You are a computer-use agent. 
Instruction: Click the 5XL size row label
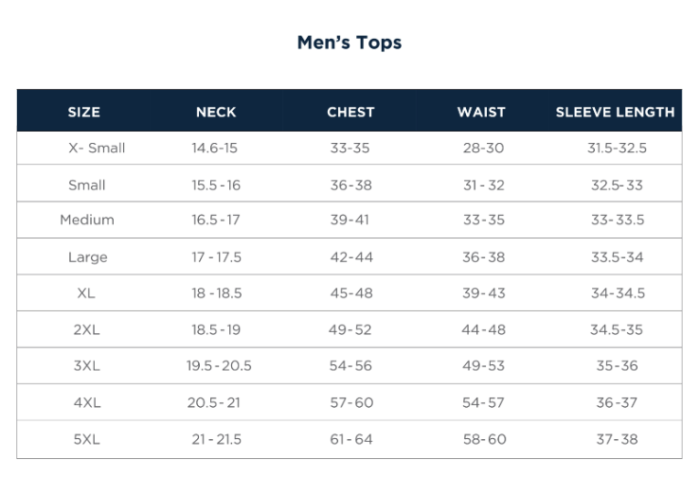click(x=86, y=439)
